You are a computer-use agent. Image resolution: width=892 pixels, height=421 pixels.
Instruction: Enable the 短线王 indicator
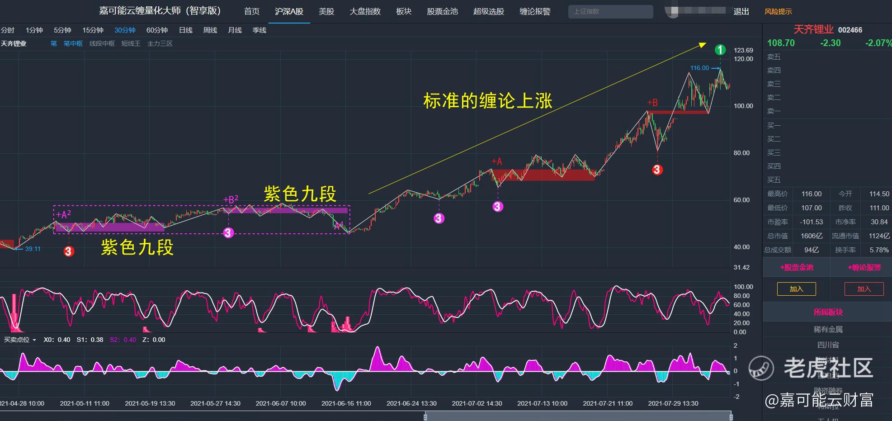131,44
